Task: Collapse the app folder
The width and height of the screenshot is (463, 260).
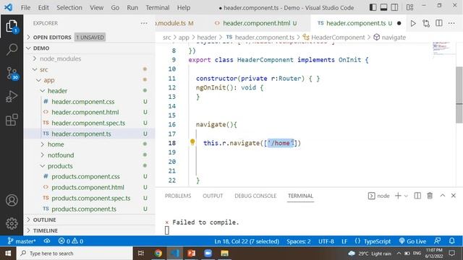Action: click(90, 80)
